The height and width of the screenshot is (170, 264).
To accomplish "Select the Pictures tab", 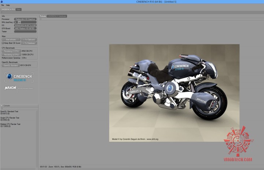I will pos(43,16).
